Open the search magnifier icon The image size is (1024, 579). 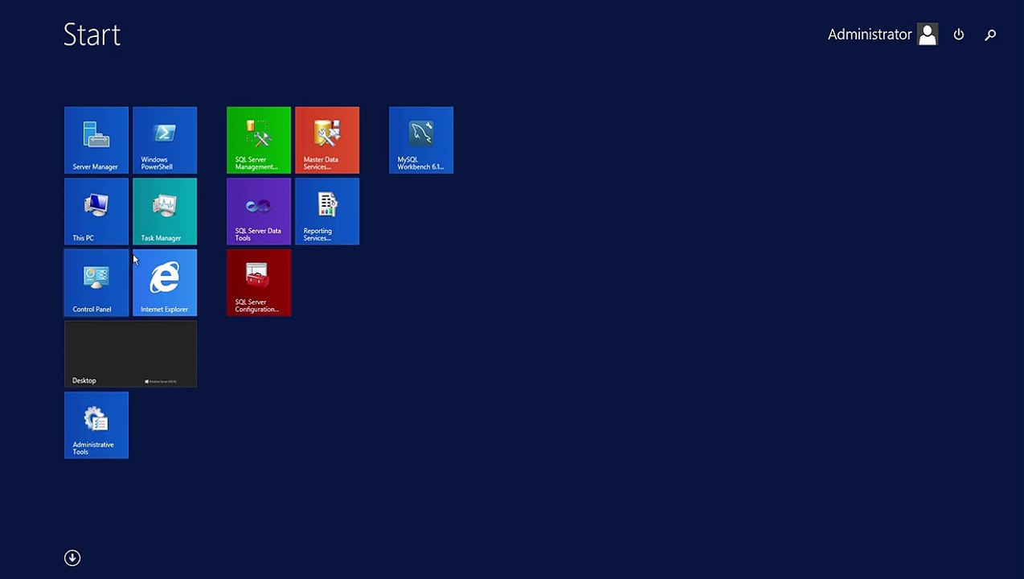click(990, 35)
